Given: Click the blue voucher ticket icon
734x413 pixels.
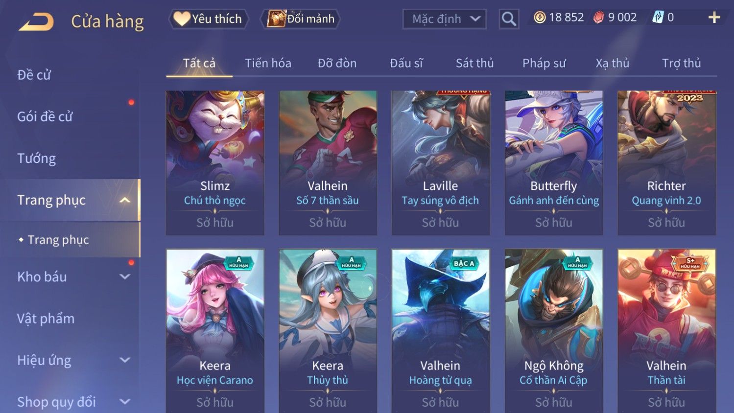Looking at the screenshot, I should point(658,18).
